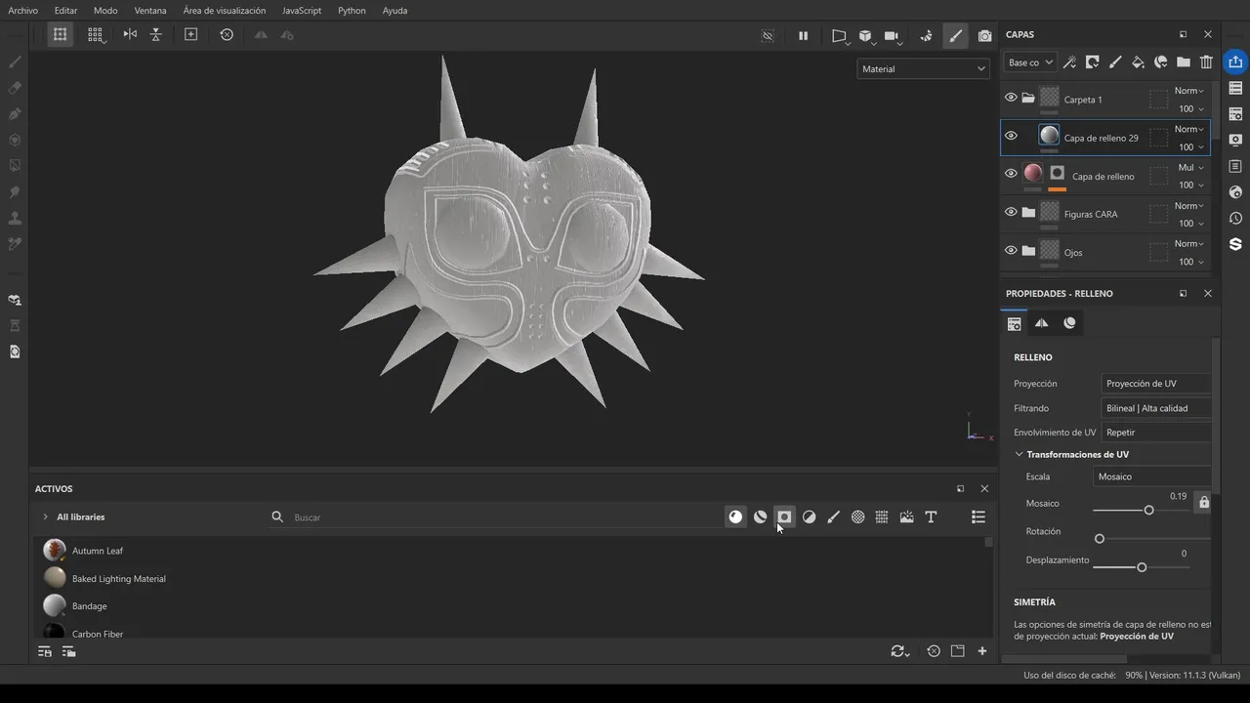
Task: Open Mul blend mode of Capa de relleno
Action: click(1188, 167)
